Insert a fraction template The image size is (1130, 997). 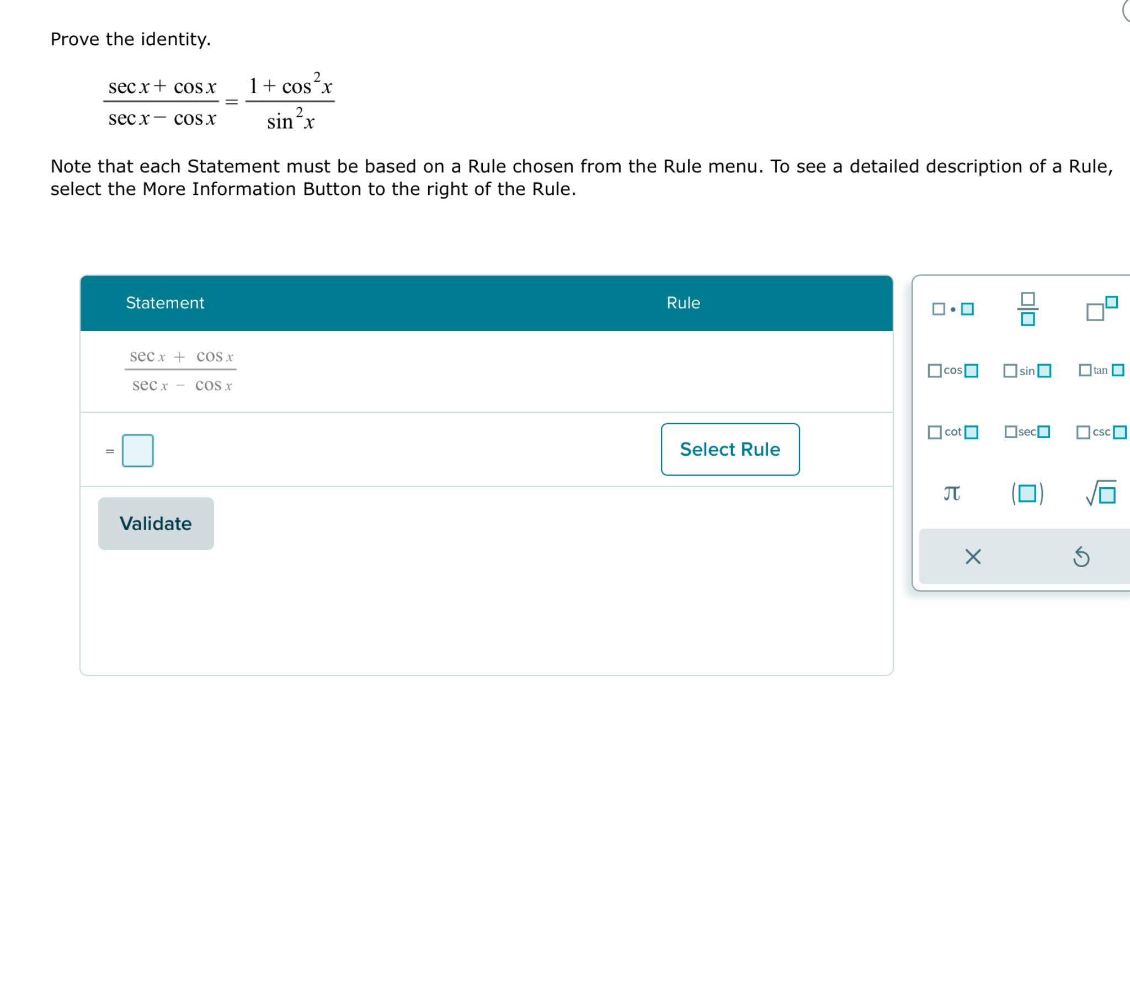tap(1028, 308)
